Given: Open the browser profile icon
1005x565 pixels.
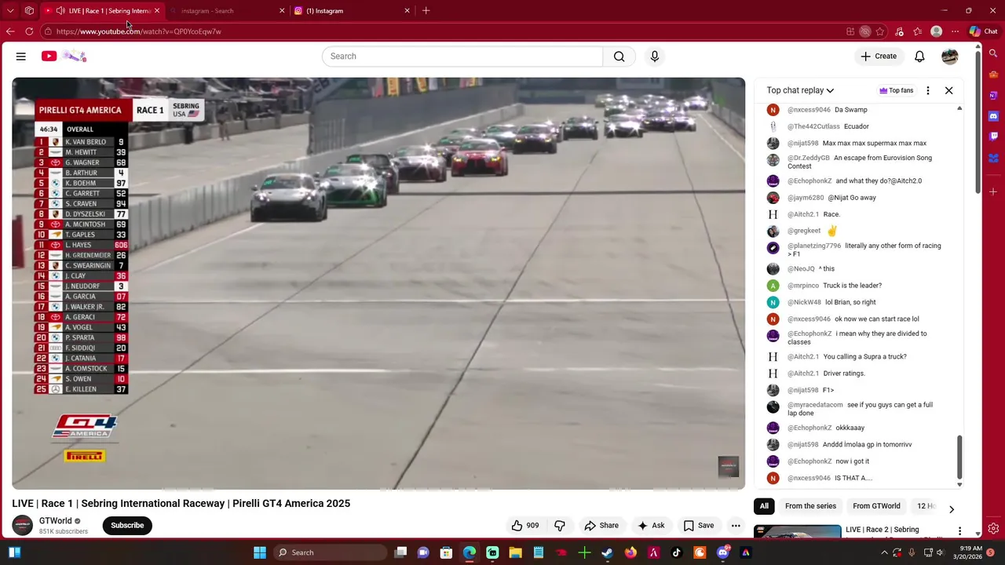Looking at the screenshot, I should (x=936, y=31).
